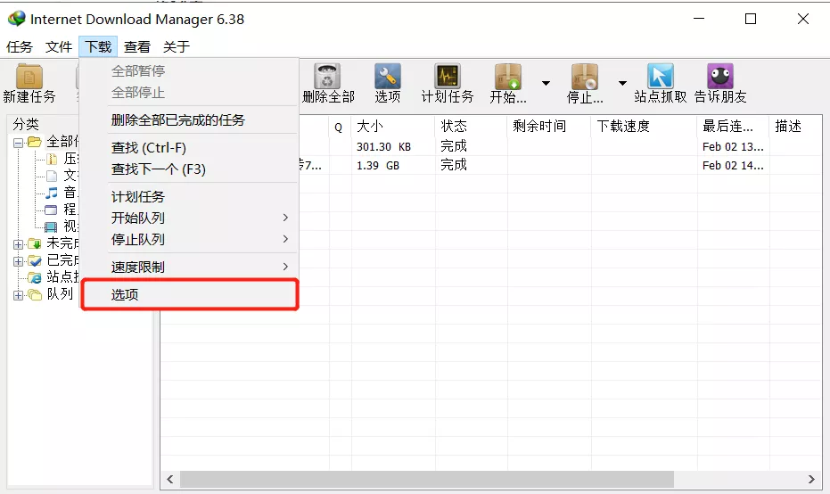Click the scrollbar left arrow
The width and height of the screenshot is (830, 494).
tap(170, 479)
